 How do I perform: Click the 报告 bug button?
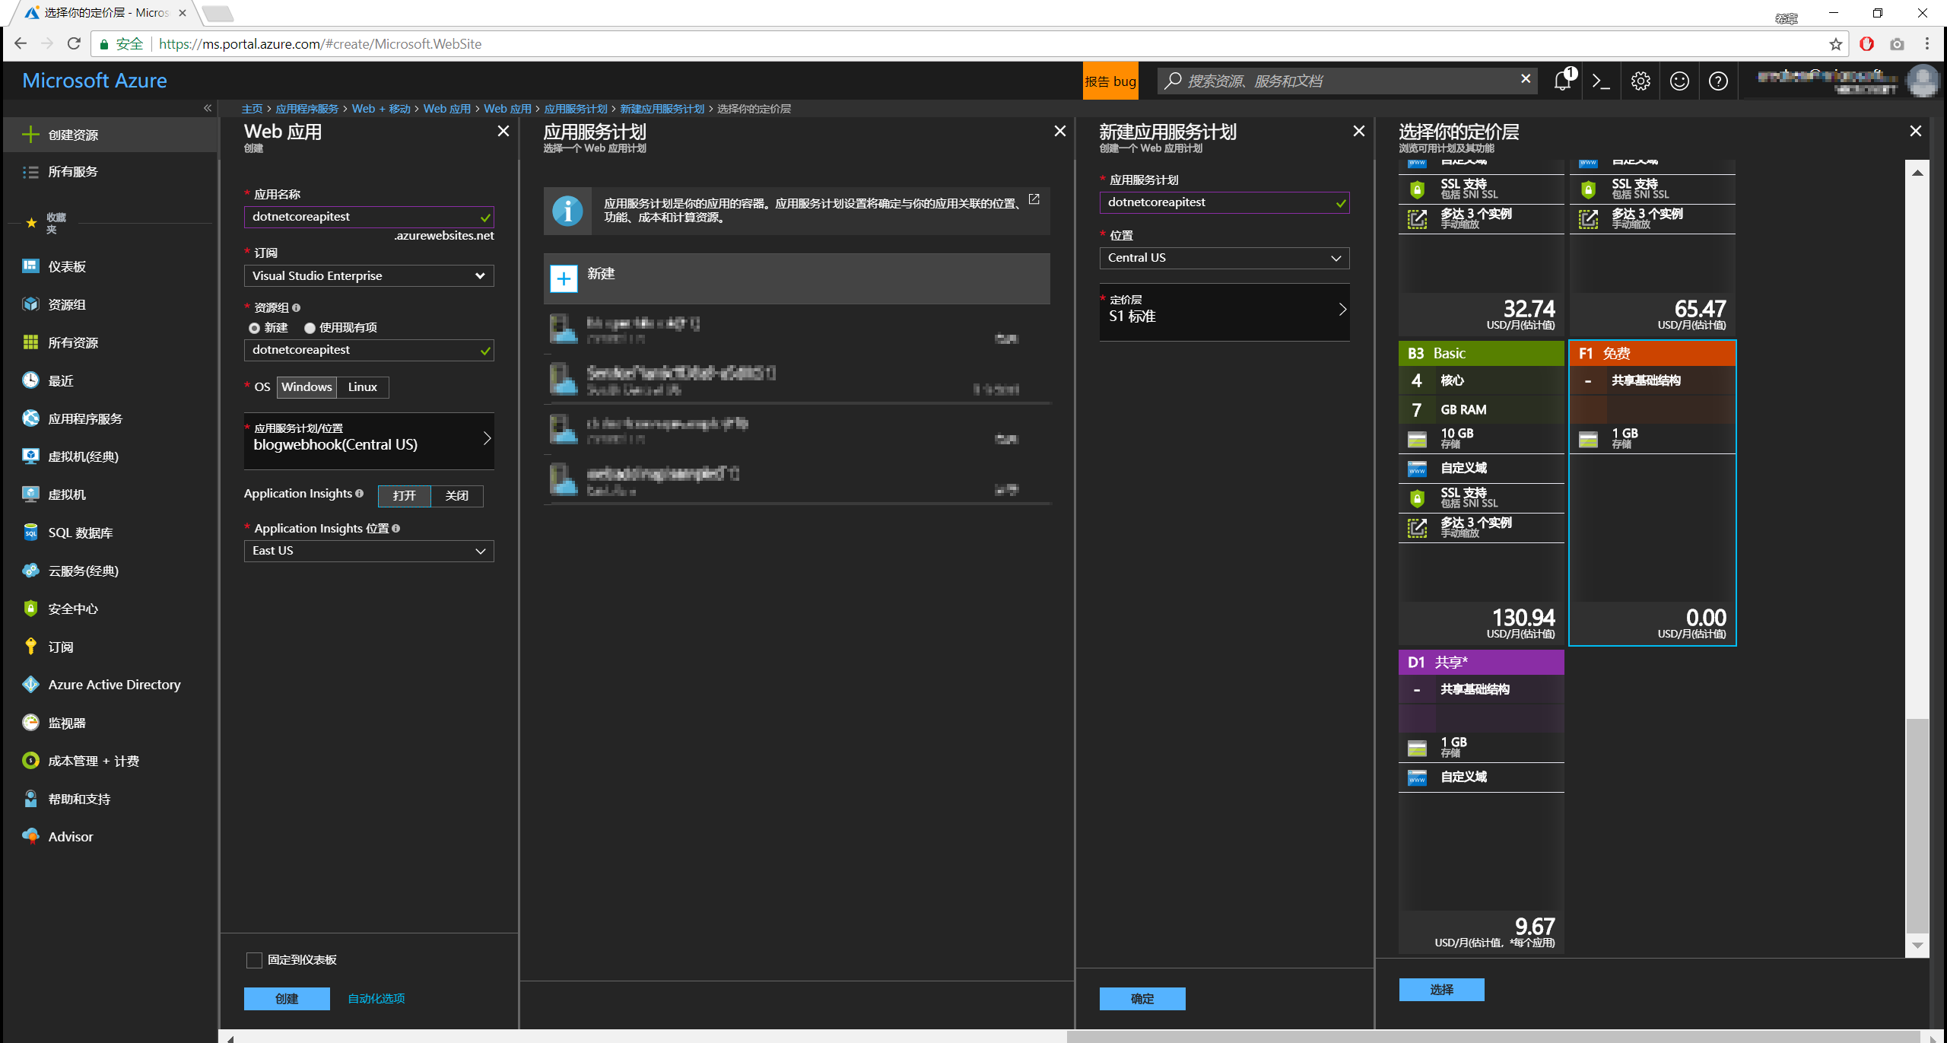[1110, 81]
